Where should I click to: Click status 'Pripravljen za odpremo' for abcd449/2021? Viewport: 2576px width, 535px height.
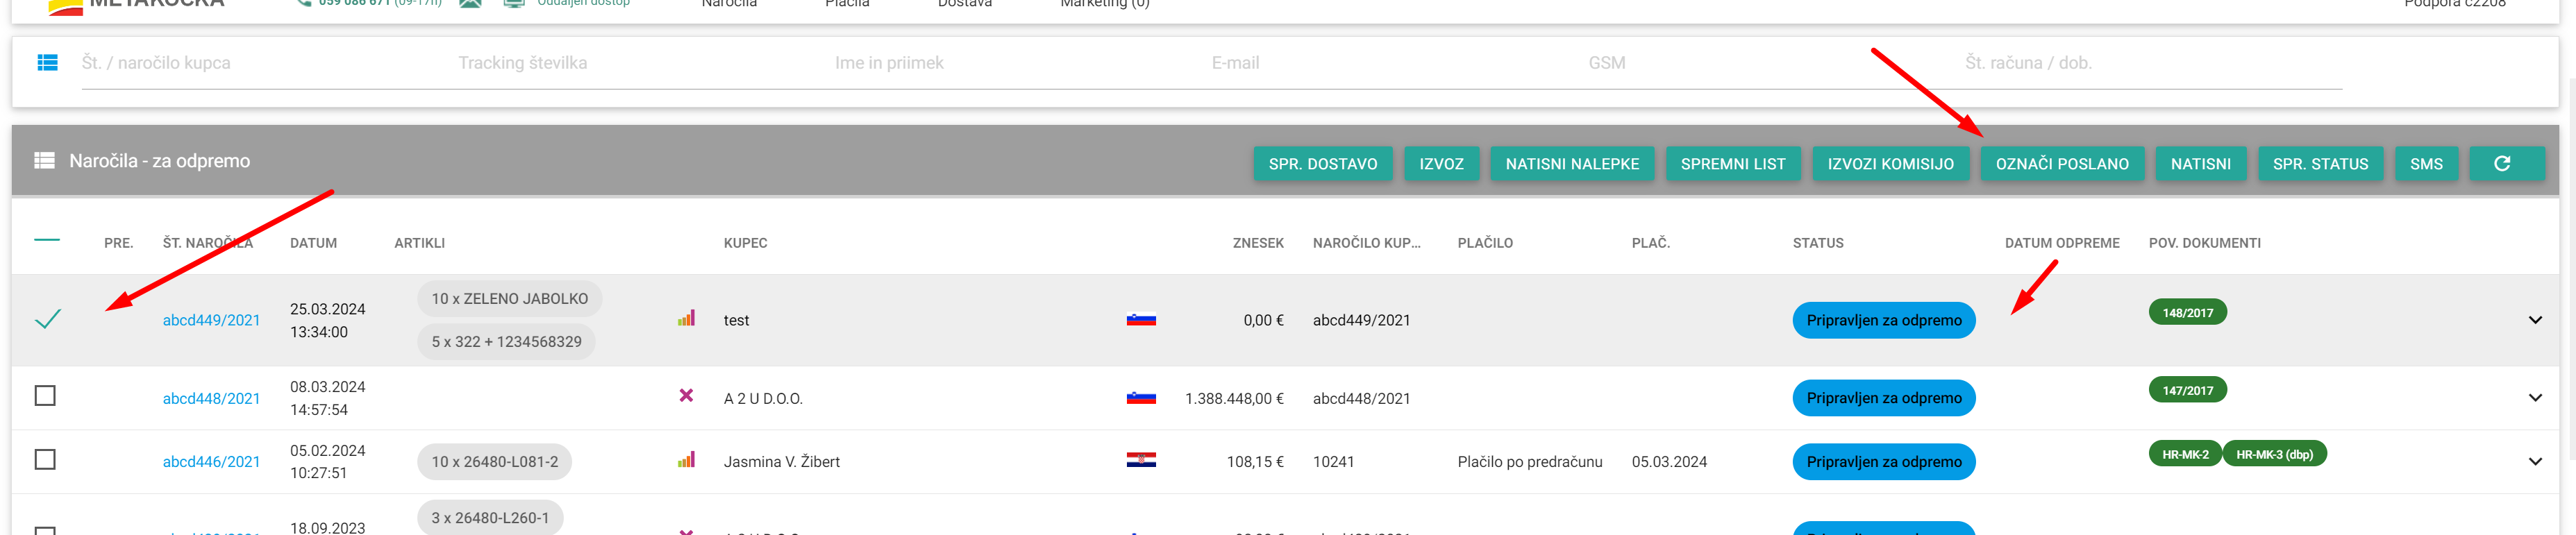tap(1884, 321)
